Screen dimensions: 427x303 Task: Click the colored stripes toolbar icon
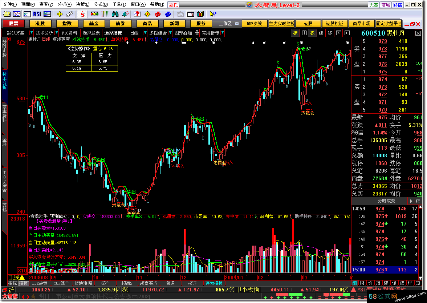(x=105, y=14)
